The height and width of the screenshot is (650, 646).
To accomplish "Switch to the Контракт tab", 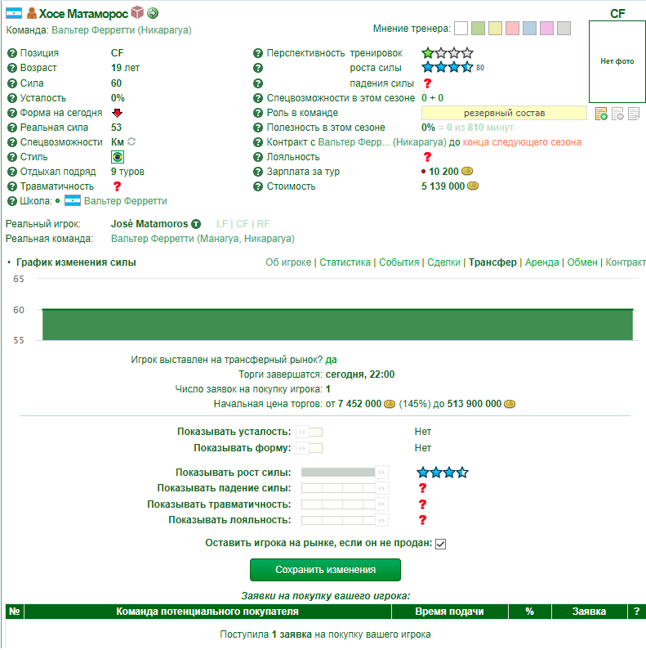I will coord(626,262).
